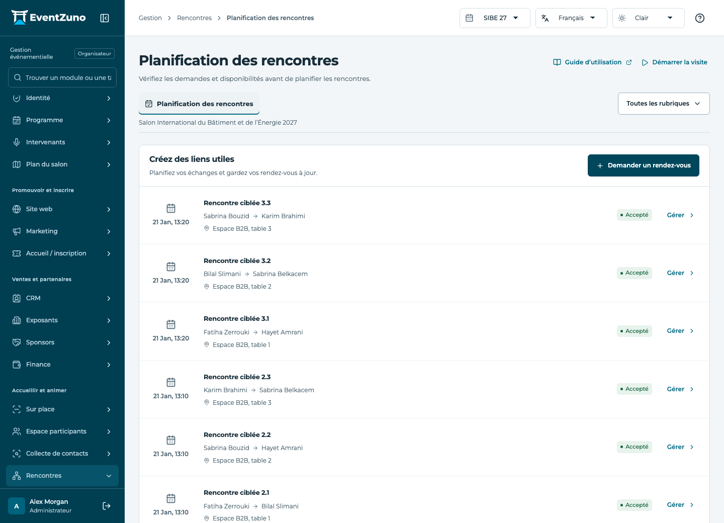Click Accepté status of Rencontre ciblée 3.3
Screen dimensions: 724x523
(635, 215)
